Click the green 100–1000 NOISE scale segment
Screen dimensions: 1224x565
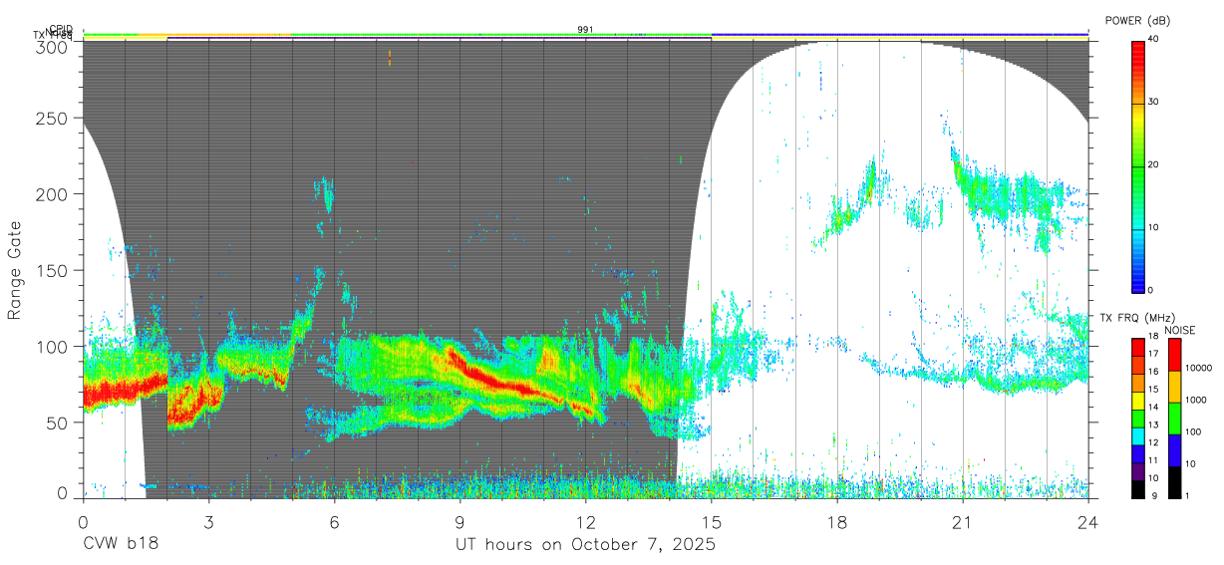[1173, 418]
